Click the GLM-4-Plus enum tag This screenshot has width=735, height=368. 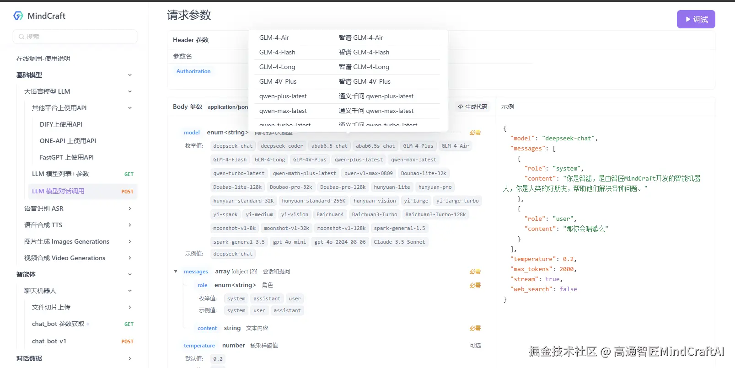pos(418,146)
